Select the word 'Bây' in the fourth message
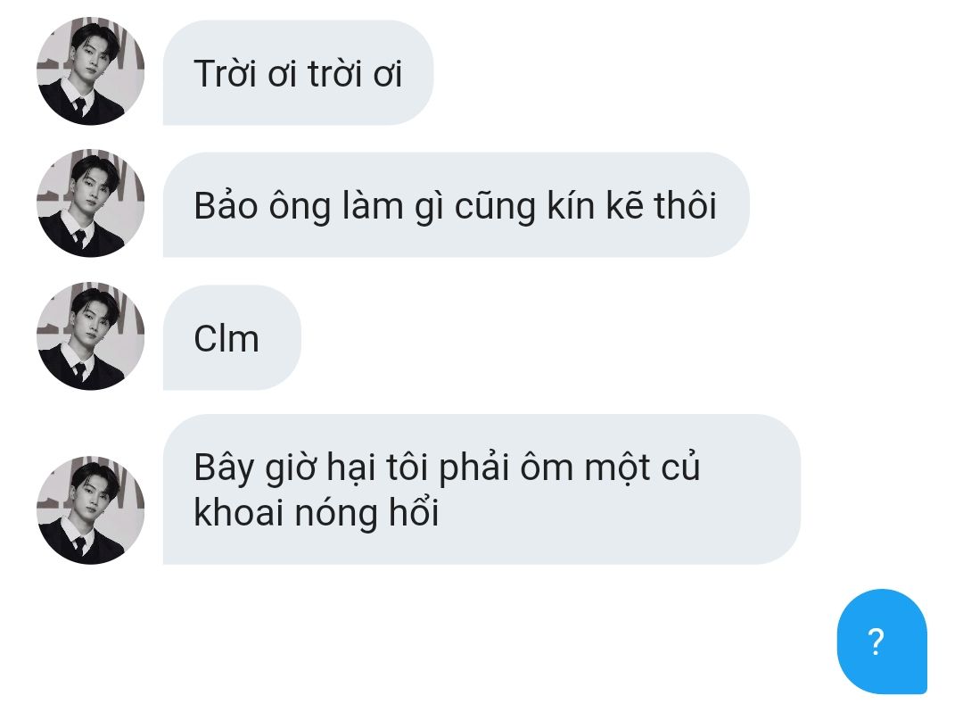 [x=224, y=468]
